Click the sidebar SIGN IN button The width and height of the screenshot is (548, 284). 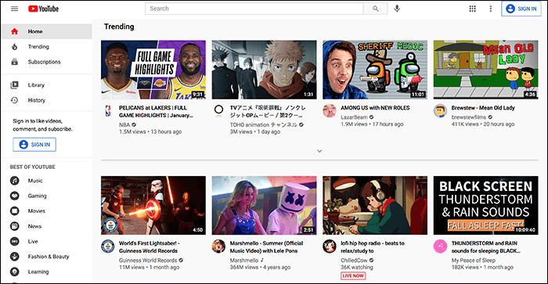pos(34,145)
